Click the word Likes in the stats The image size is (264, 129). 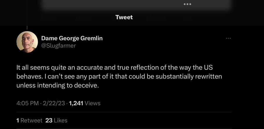(60, 120)
